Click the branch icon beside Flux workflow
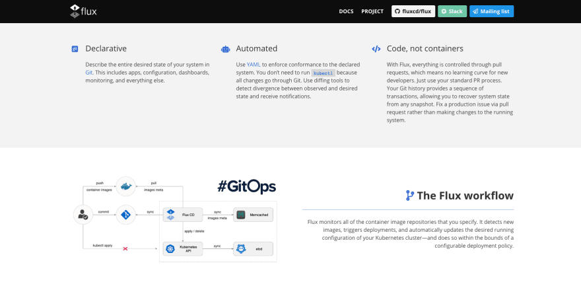 tap(409, 196)
